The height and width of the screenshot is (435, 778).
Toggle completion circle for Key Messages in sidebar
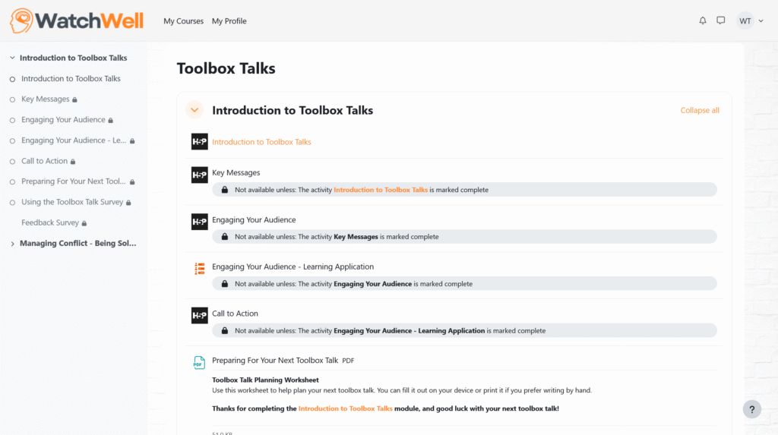[x=12, y=99]
